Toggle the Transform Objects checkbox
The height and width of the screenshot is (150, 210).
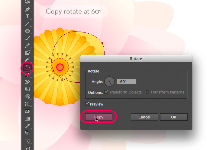106,92
